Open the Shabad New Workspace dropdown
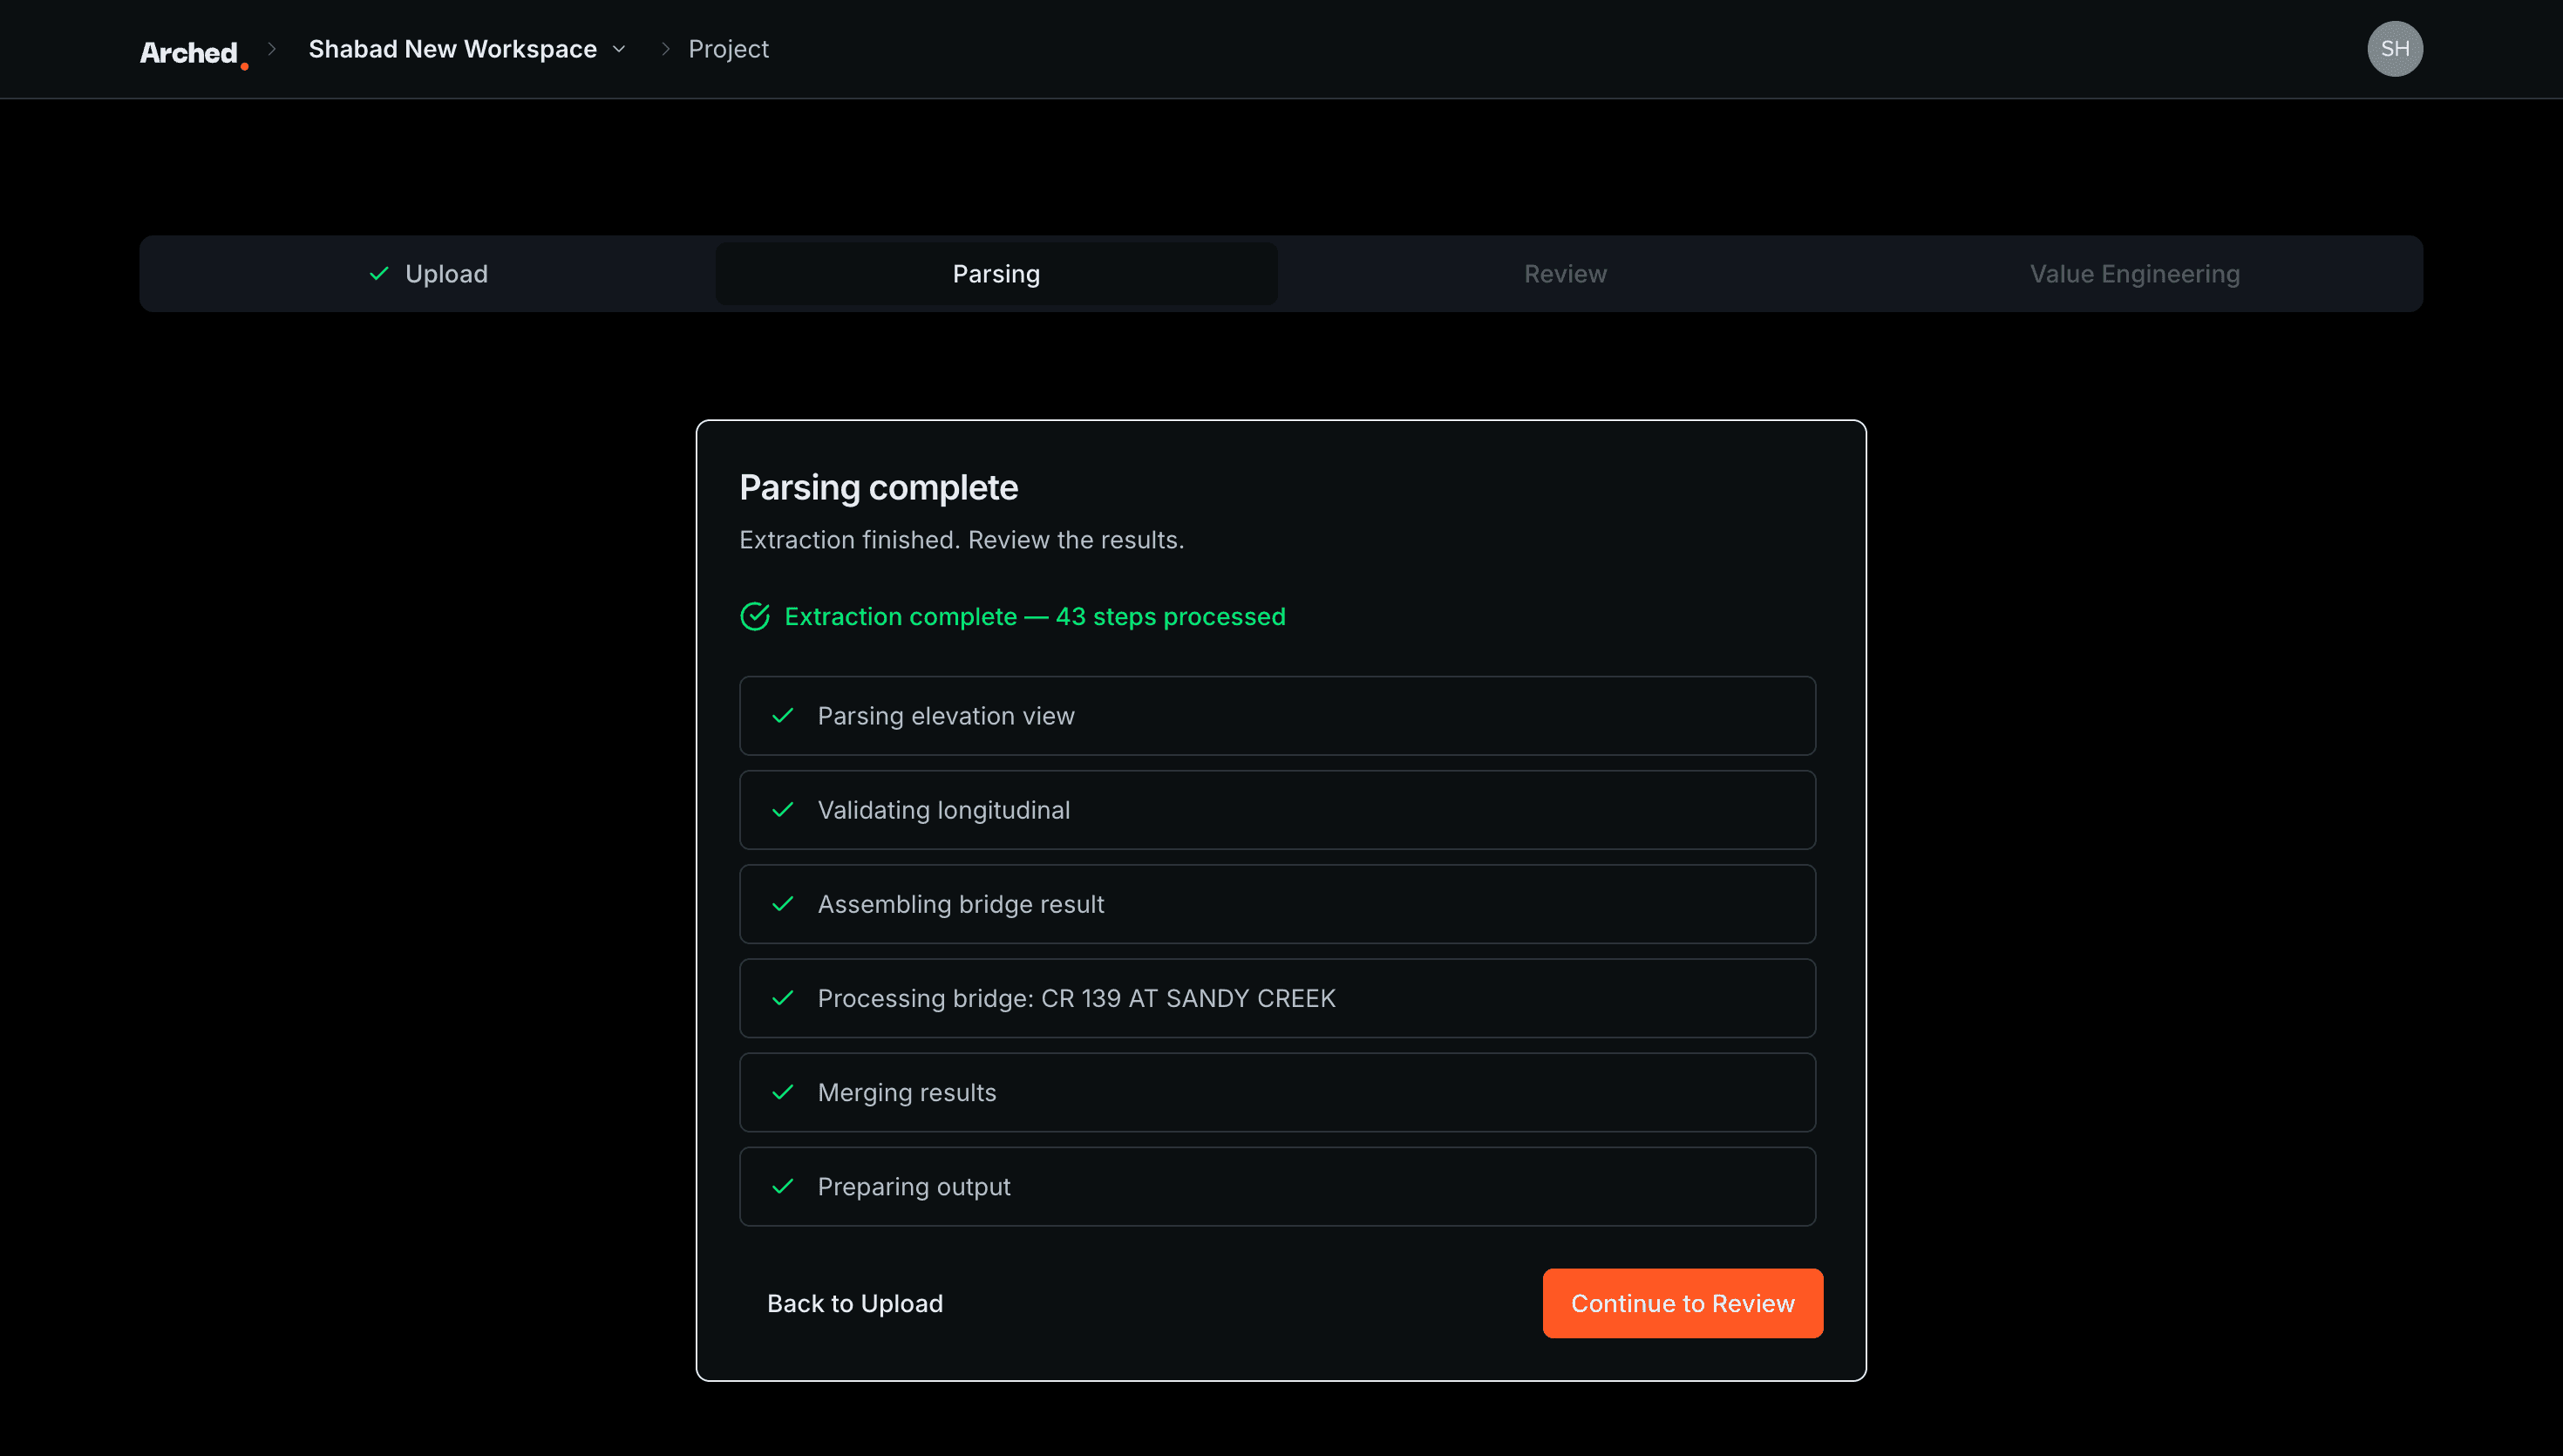 (x=618, y=49)
